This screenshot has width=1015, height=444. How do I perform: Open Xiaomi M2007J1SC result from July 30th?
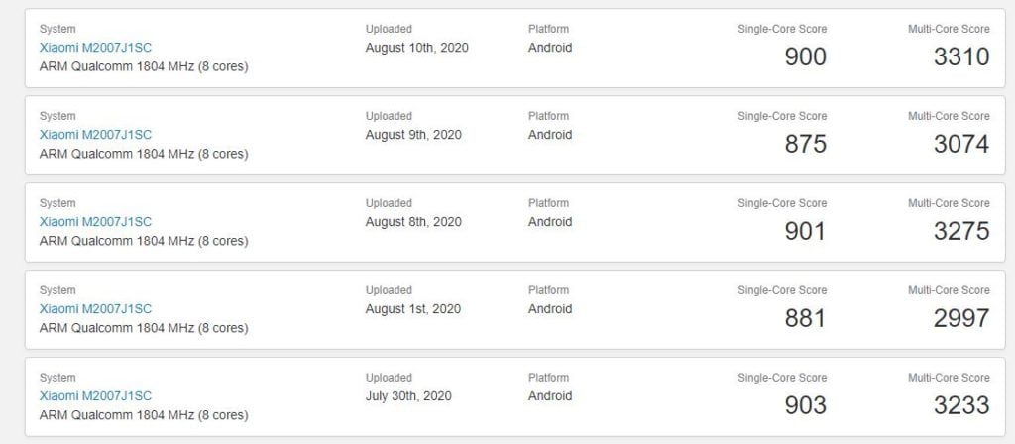[95, 396]
